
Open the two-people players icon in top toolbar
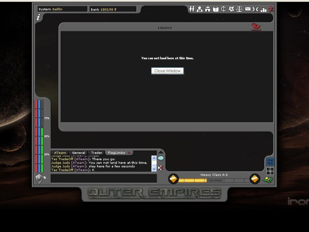(x=192, y=9)
